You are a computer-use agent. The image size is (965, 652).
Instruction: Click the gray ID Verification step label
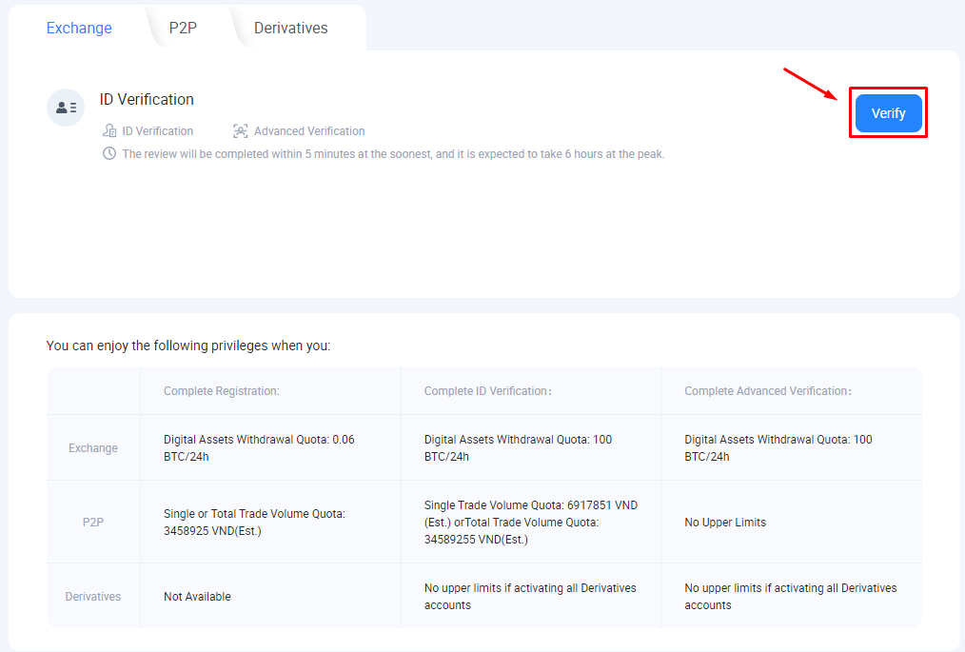pyautogui.click(x=158, y=131)
